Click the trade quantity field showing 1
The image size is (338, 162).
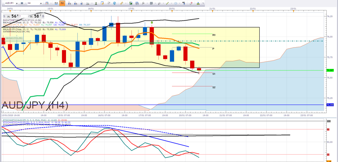[x=23, y=16]
